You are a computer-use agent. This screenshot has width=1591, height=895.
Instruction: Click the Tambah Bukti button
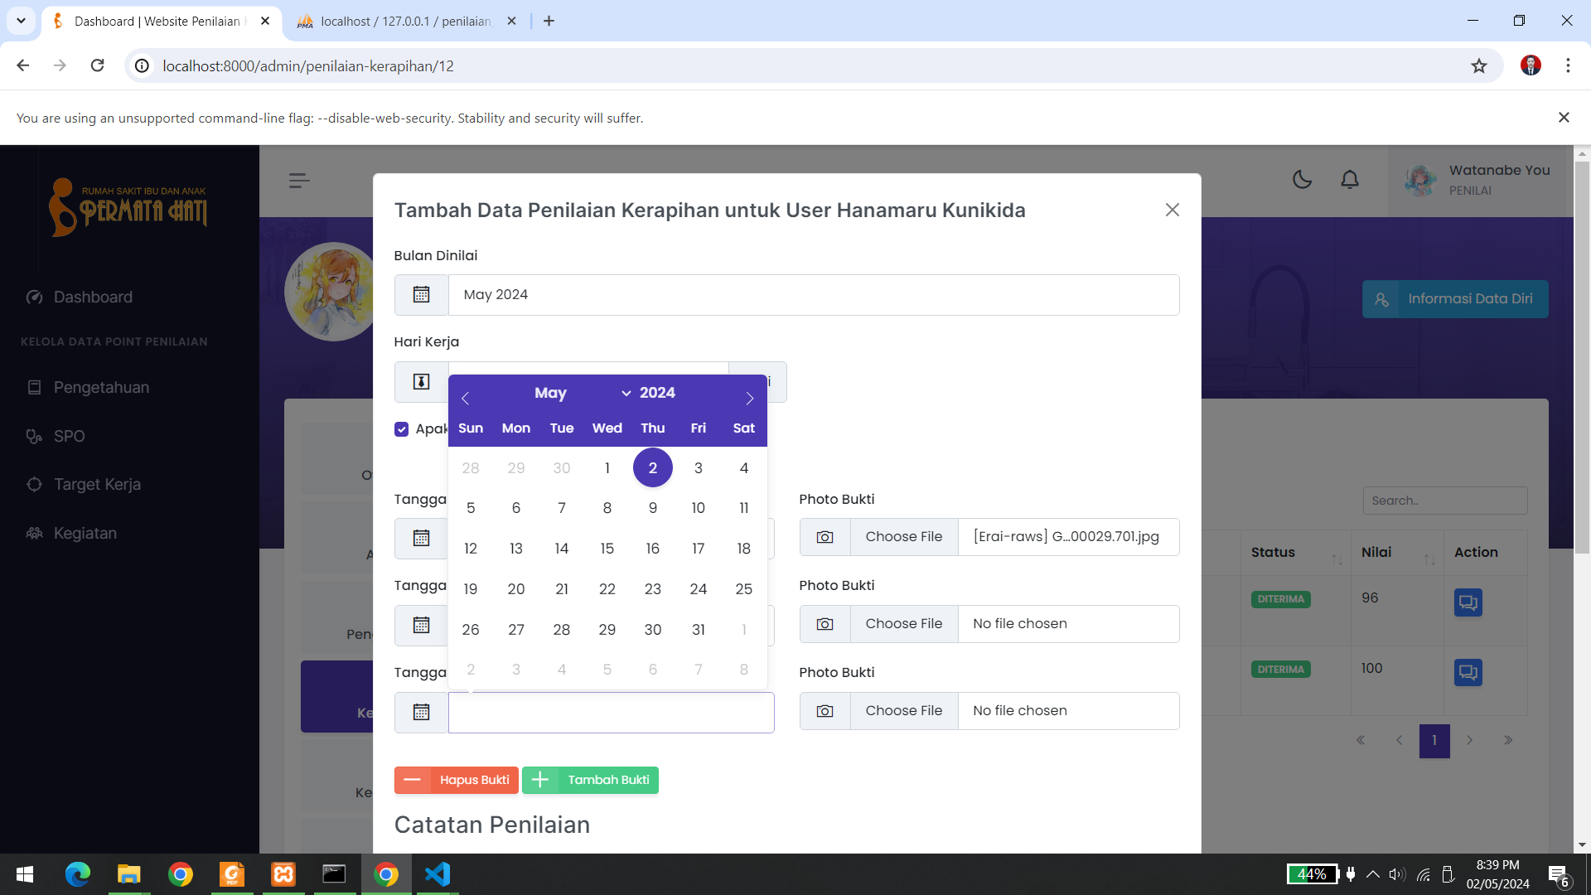tap(590, 780)
